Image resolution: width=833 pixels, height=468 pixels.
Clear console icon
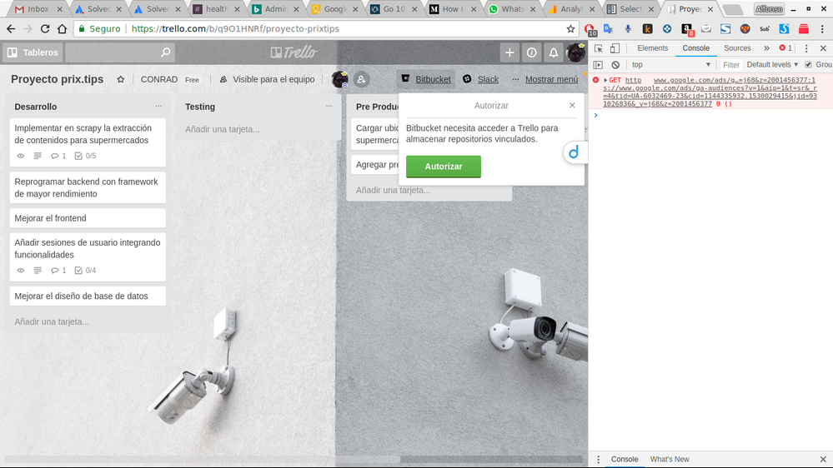615,65
